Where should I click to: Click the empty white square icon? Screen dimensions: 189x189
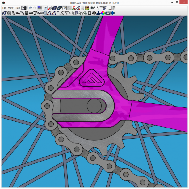(90, 13)
